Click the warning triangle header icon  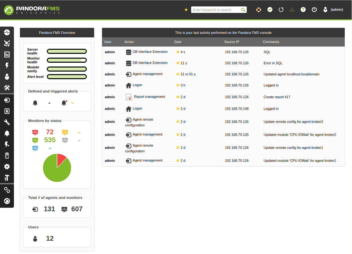[292, 10]
